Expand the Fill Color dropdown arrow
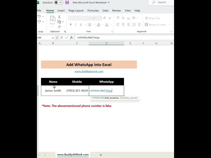211x158 pixels. (x=102, y=25)
